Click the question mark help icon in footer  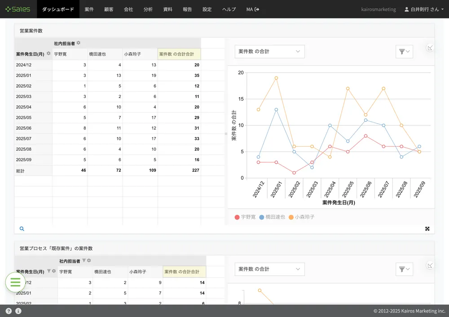click(9, 311)
